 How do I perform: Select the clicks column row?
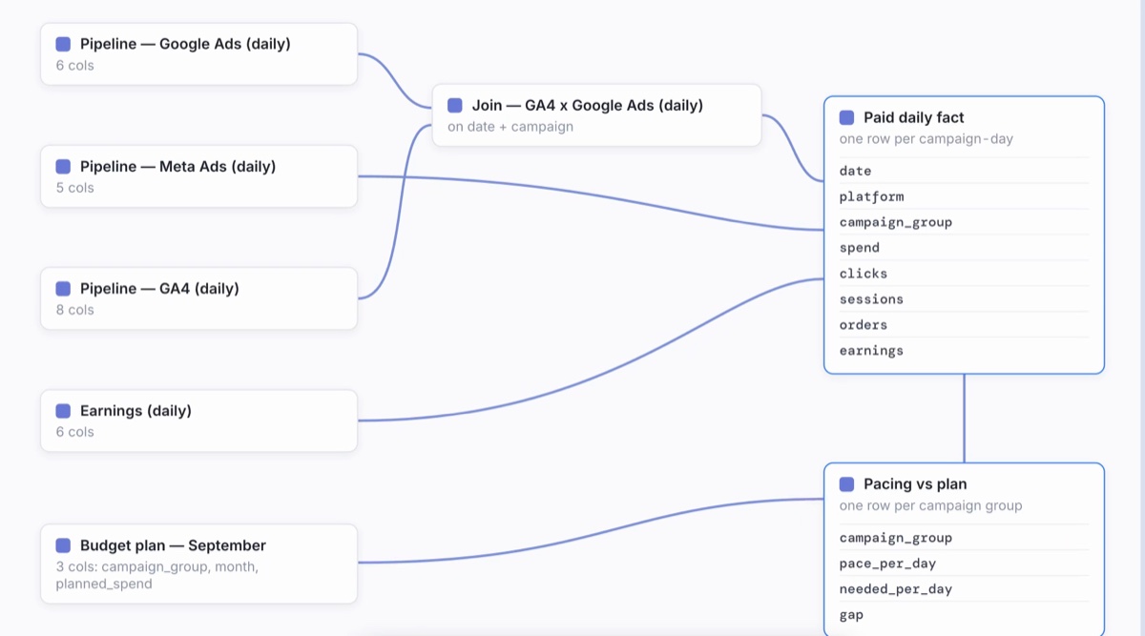click(x=964, y=274)
